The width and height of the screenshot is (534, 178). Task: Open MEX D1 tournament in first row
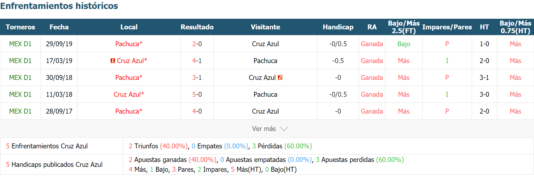[x=20, y=44]
